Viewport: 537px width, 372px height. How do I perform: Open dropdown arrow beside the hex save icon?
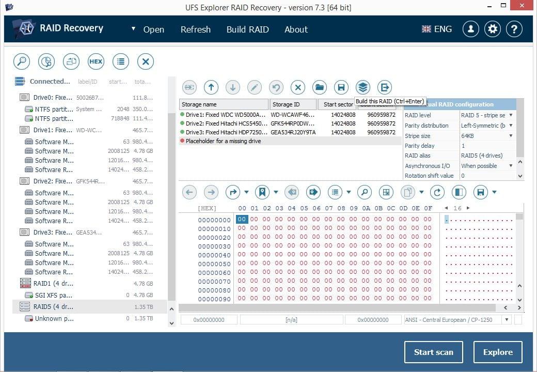point(495,192)
